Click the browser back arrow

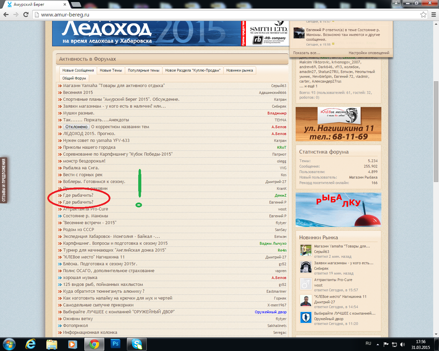6,14
